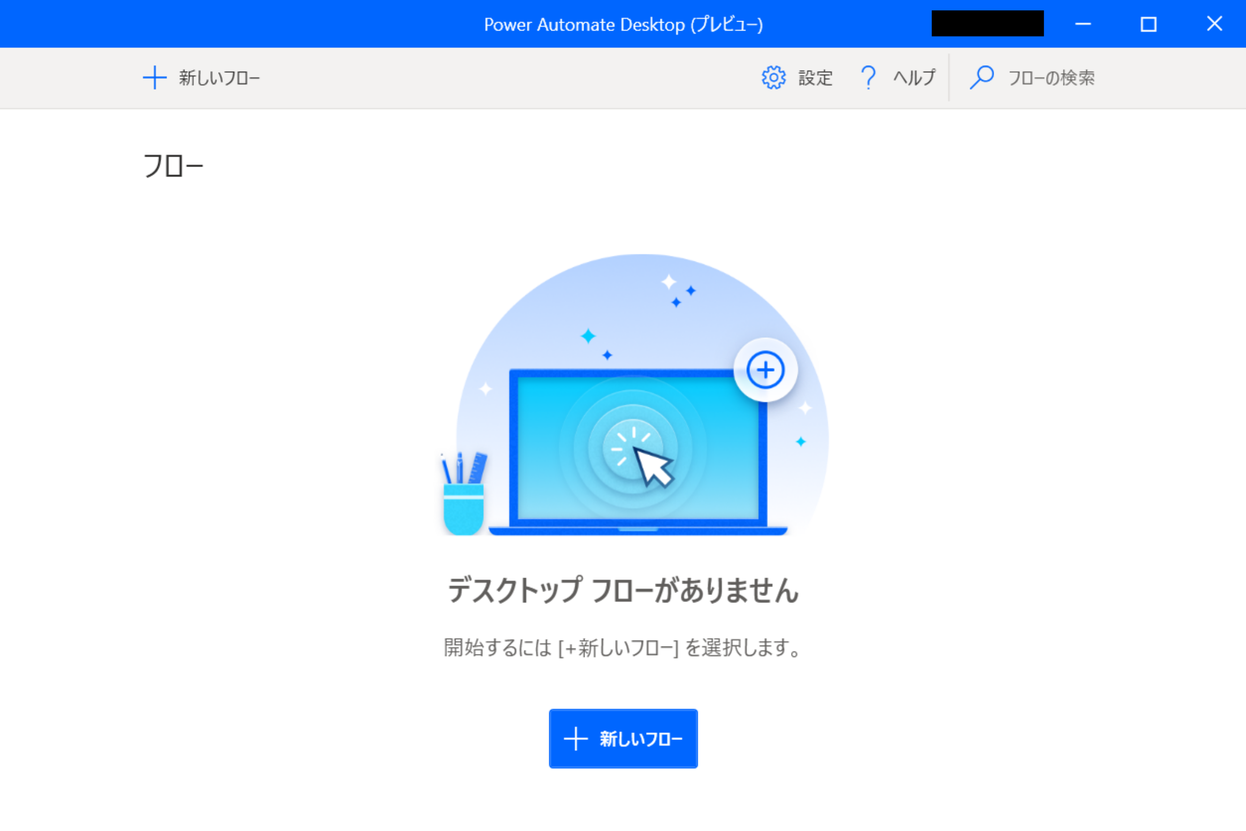The width and height of the screenshot is (1246, 831).
Task: Open settings via the gear icon
Action: click(774, 78)
